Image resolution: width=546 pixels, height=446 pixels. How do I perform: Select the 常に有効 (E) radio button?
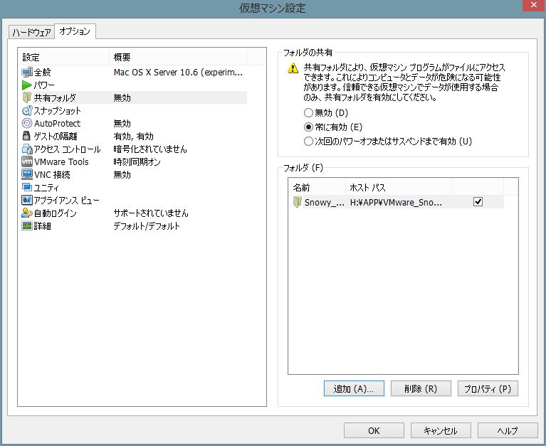(308, 127)
